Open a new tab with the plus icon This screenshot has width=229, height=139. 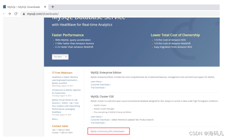pos(53,7)
